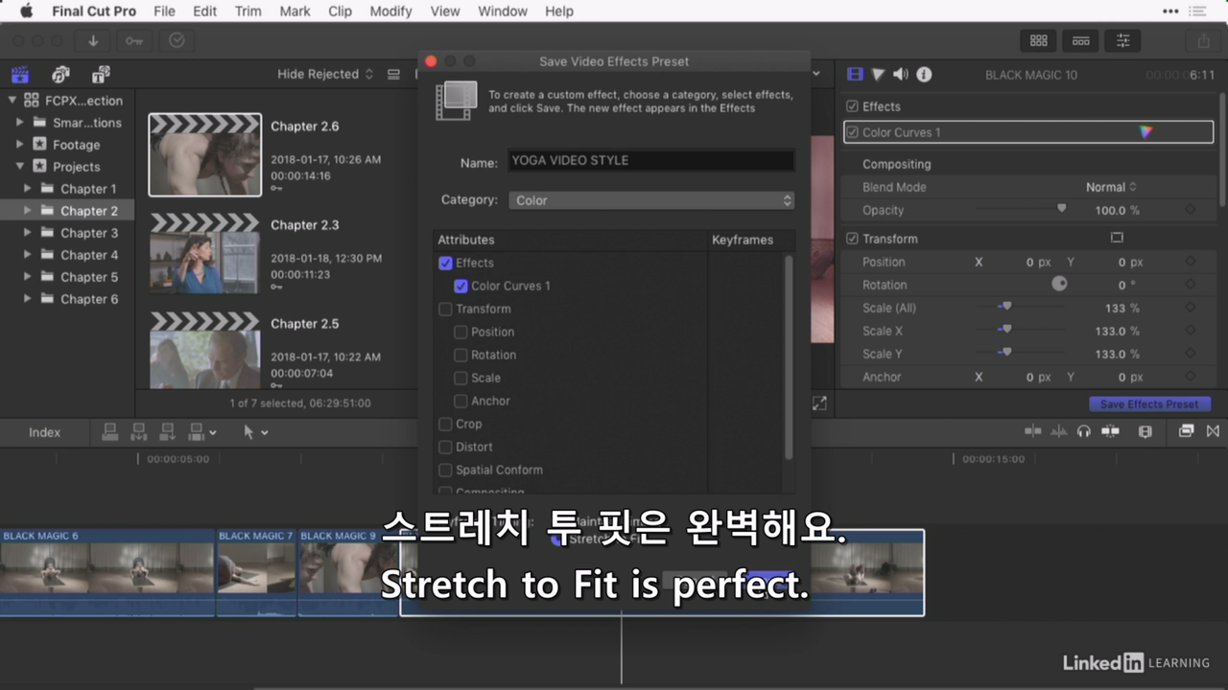The width and height of the screenshot is (1228, 690).
Task: Open the Video Inspector filmstrip icon
Action: point(855,74)
